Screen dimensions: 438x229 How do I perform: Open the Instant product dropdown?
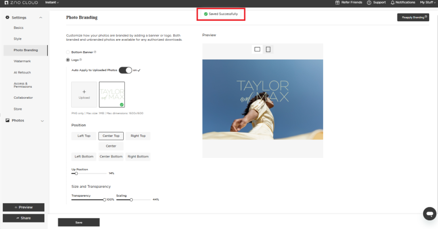(52, 2)
